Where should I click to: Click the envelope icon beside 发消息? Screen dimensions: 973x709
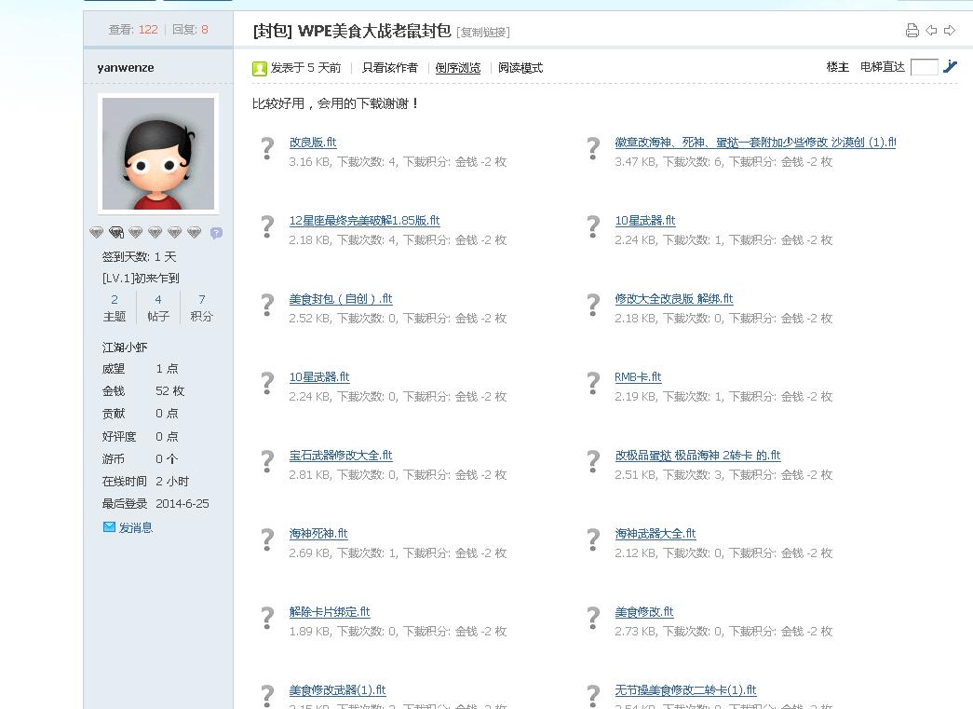coord(109,527)
